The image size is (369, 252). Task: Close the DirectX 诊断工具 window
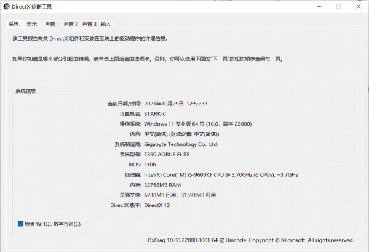[x=357, y=7]
